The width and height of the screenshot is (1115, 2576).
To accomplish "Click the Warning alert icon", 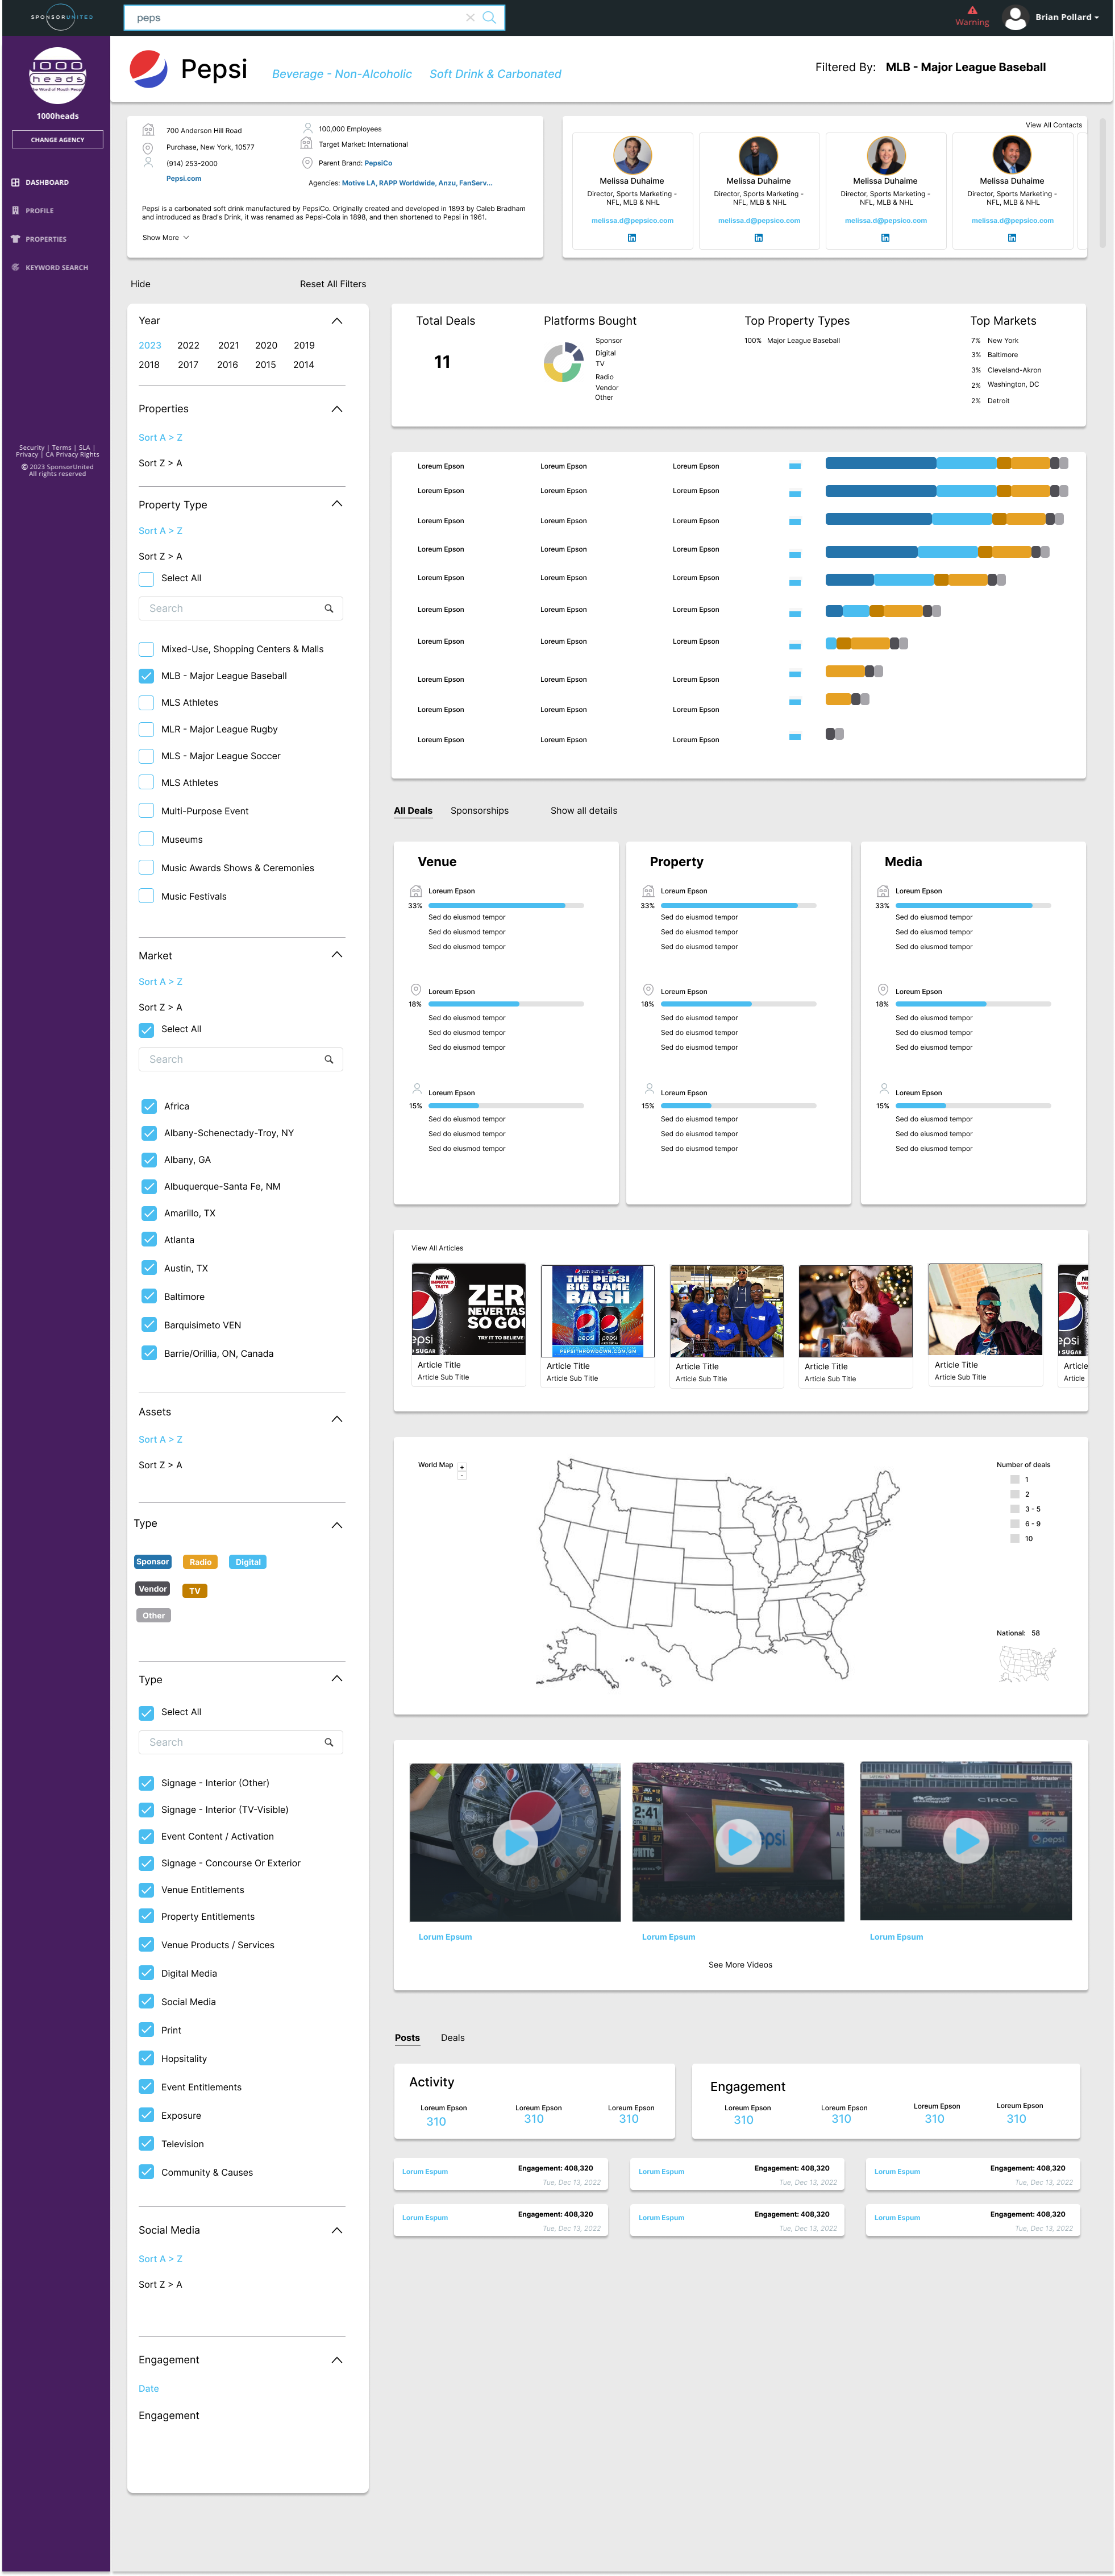I will 972,11.
